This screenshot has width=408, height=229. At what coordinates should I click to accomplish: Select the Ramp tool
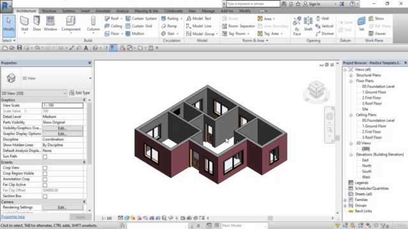(x=169, y=26)
